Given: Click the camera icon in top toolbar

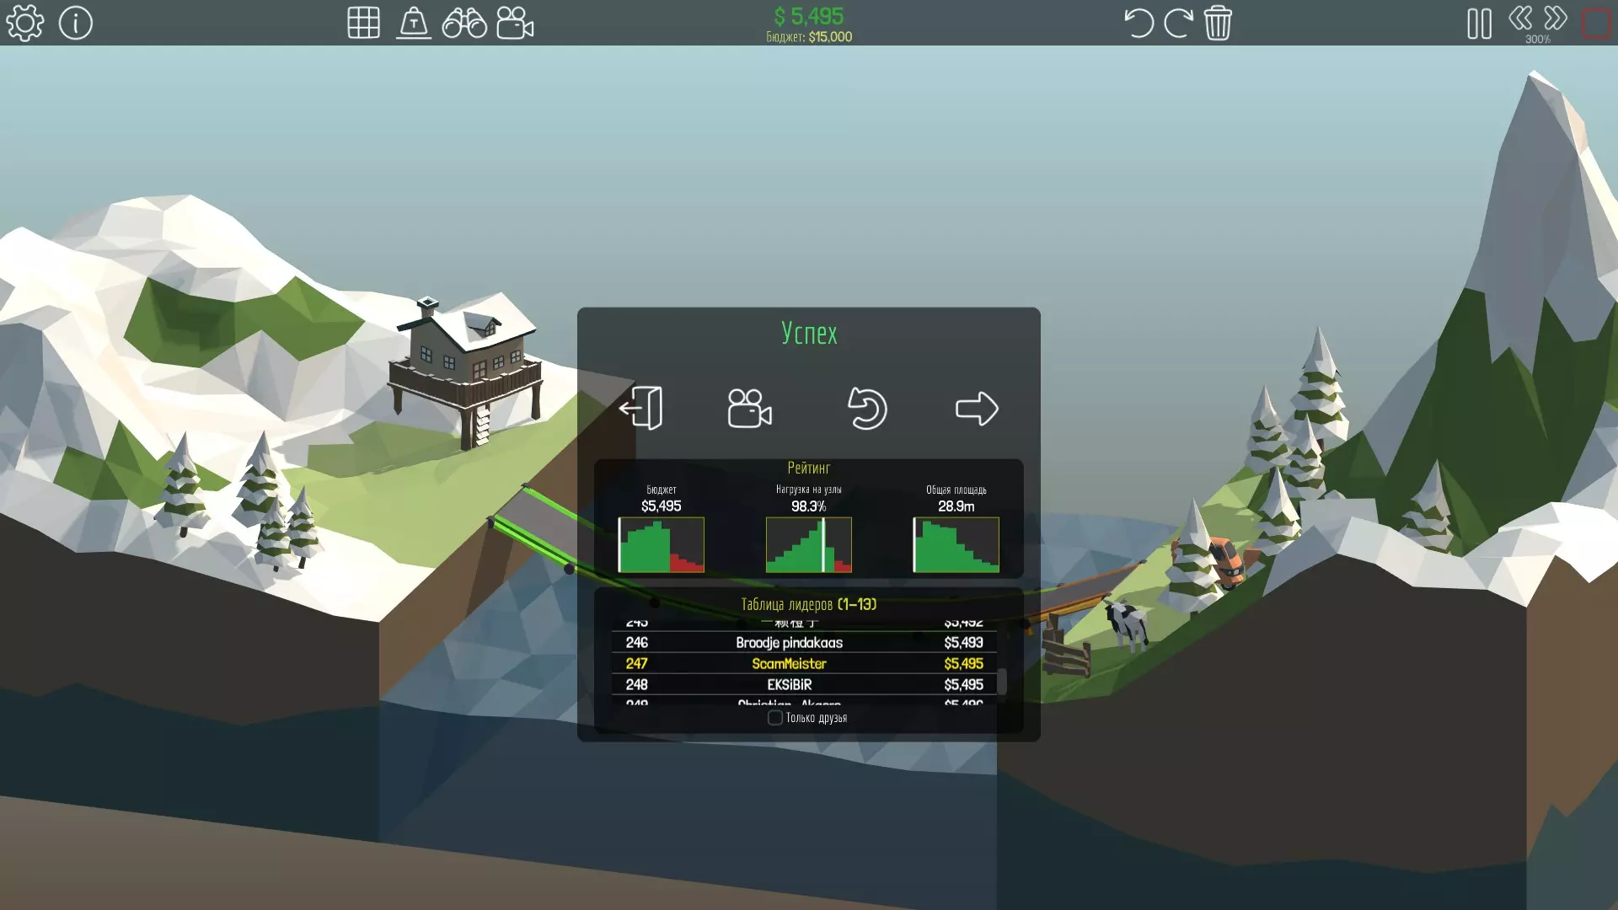Looking at the screenshot, I should pos(515,23).
